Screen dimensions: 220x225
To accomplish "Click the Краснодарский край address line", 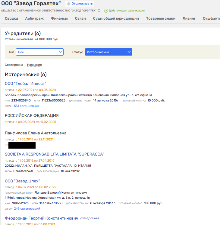I will point(78,95).
